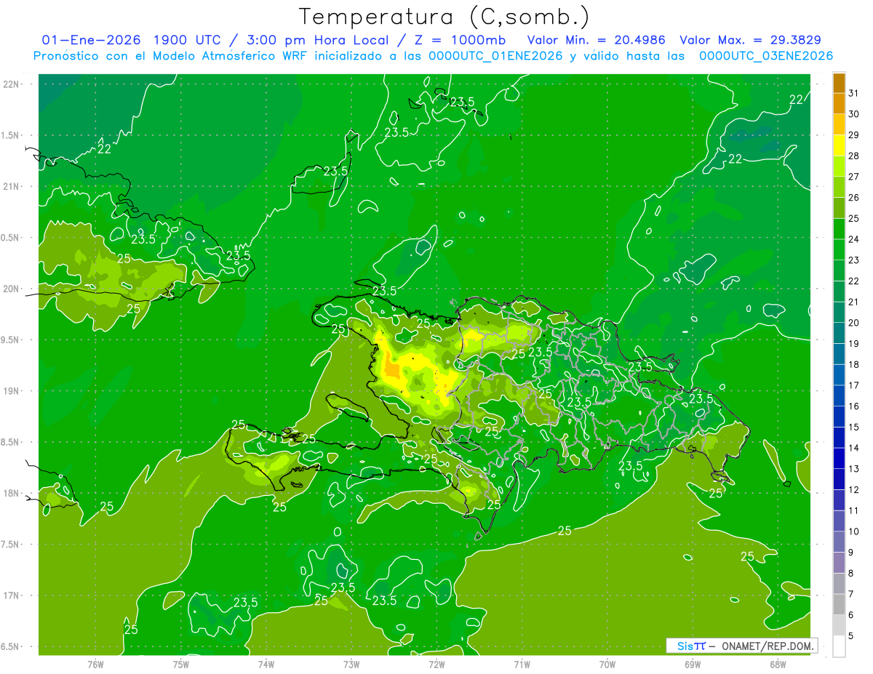This screenshot has width=873, height=674.
Task: Pick the white swatch below colorbar label 5
Action: click(839, 646)
